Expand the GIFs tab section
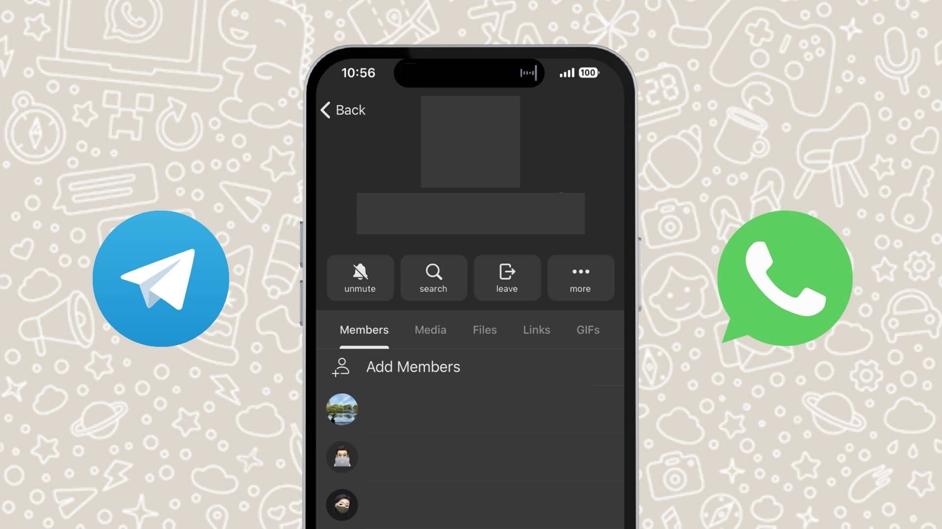Screen dimensions: 942x529 [588, 330]
